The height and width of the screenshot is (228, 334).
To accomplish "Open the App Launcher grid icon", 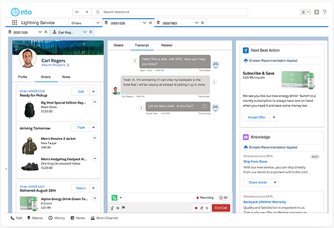I will tap(14, 22).
